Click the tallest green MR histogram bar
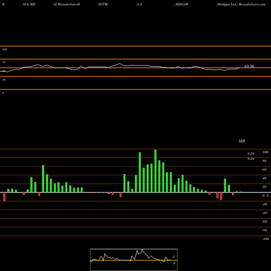The height and width of the screenshot is (271, 271). tap(156, 171)
